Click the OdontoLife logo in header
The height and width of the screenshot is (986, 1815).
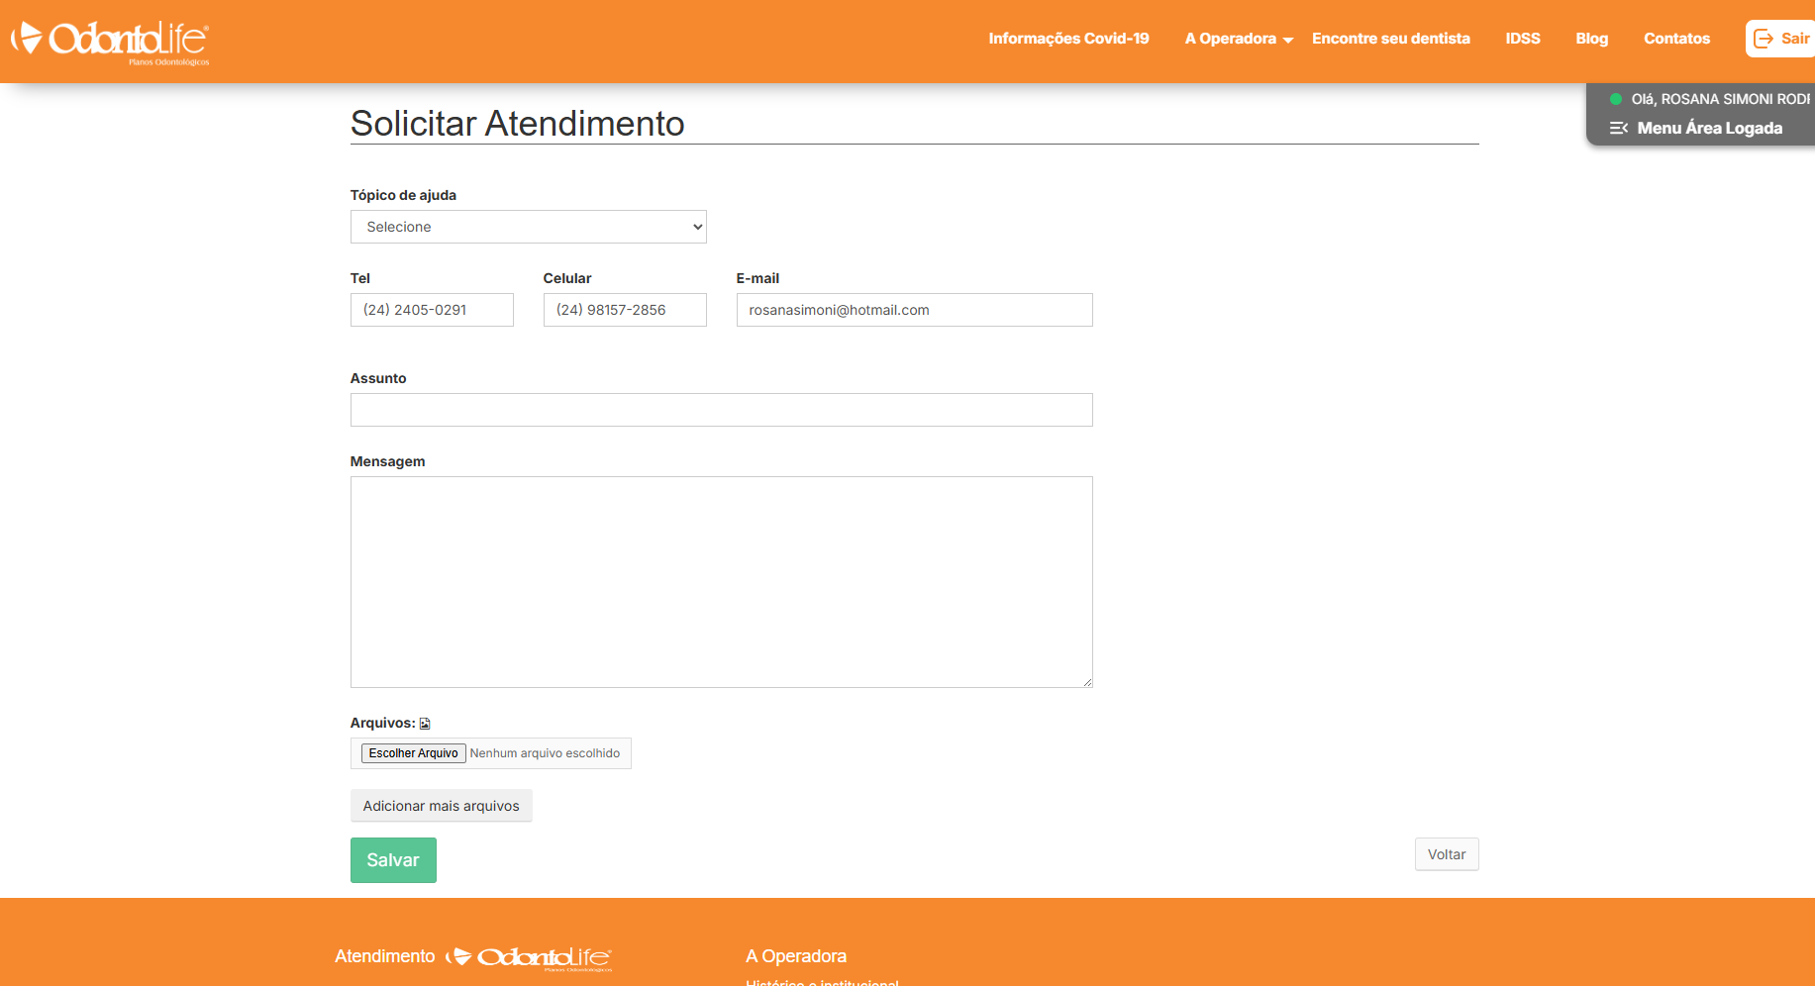pyautogui.click(x=110, y=41)
